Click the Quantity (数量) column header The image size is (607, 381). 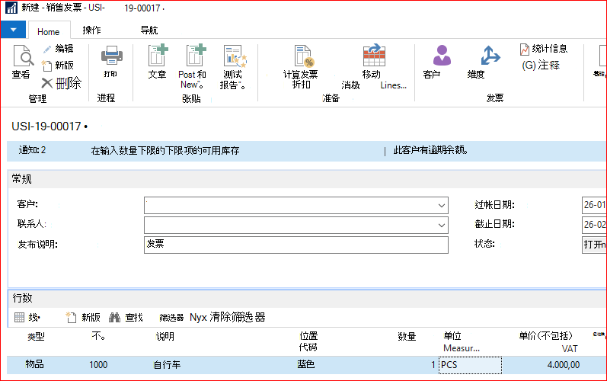click(x=407, y=337)
